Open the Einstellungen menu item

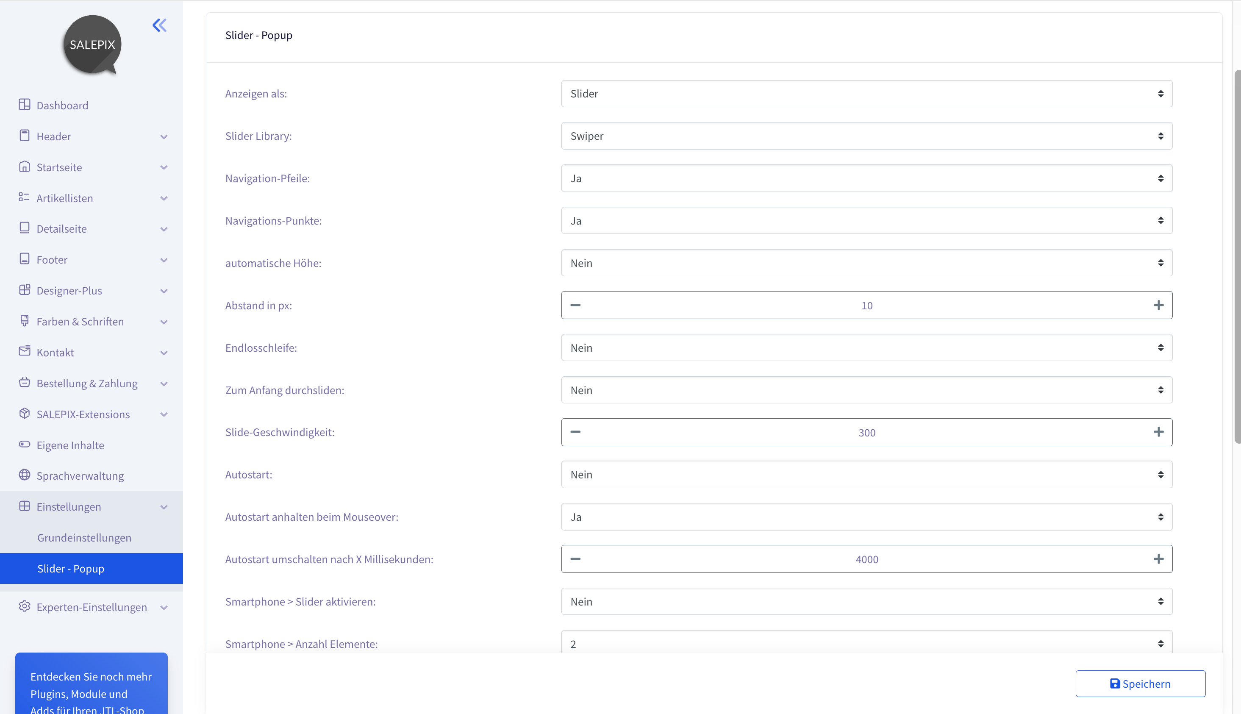(92, 506)
